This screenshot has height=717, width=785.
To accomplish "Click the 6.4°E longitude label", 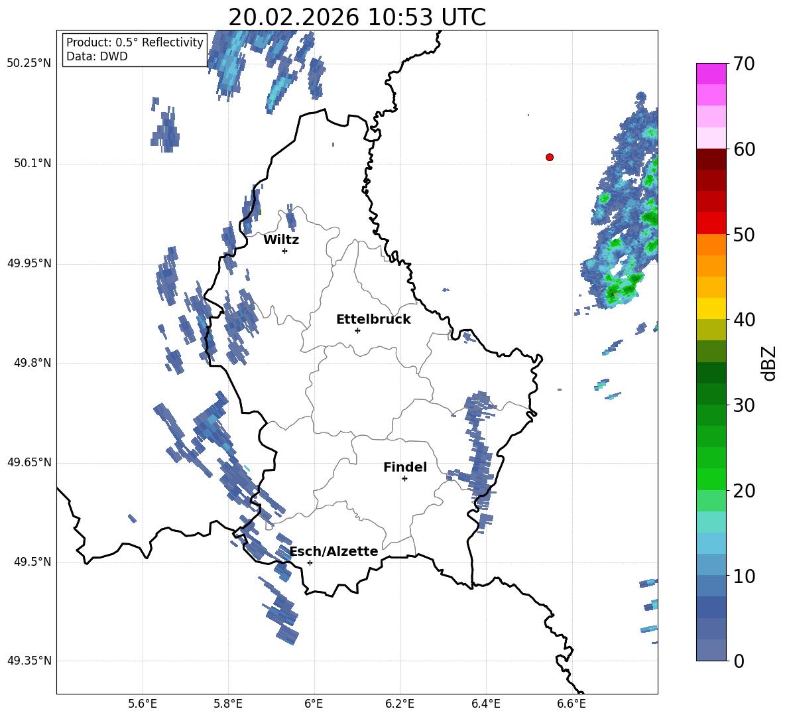I will [x=485, y=704].
